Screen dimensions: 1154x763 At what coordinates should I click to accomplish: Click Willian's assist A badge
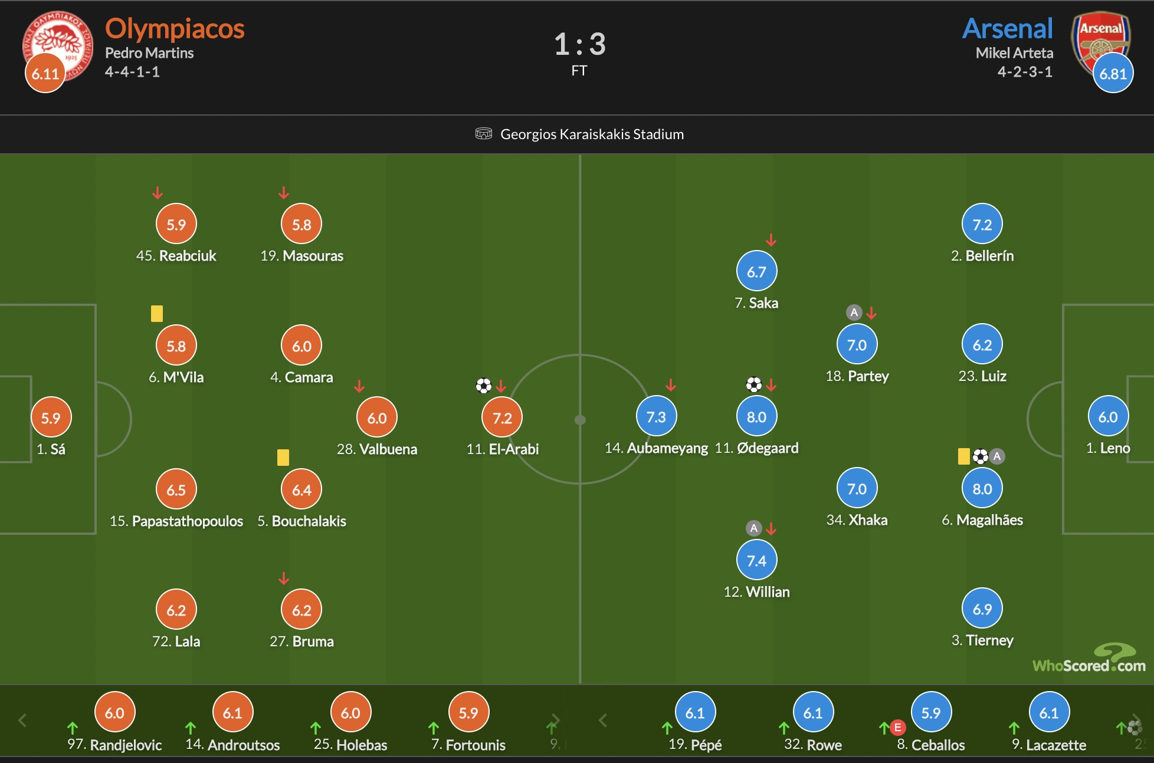click(753, 528)
